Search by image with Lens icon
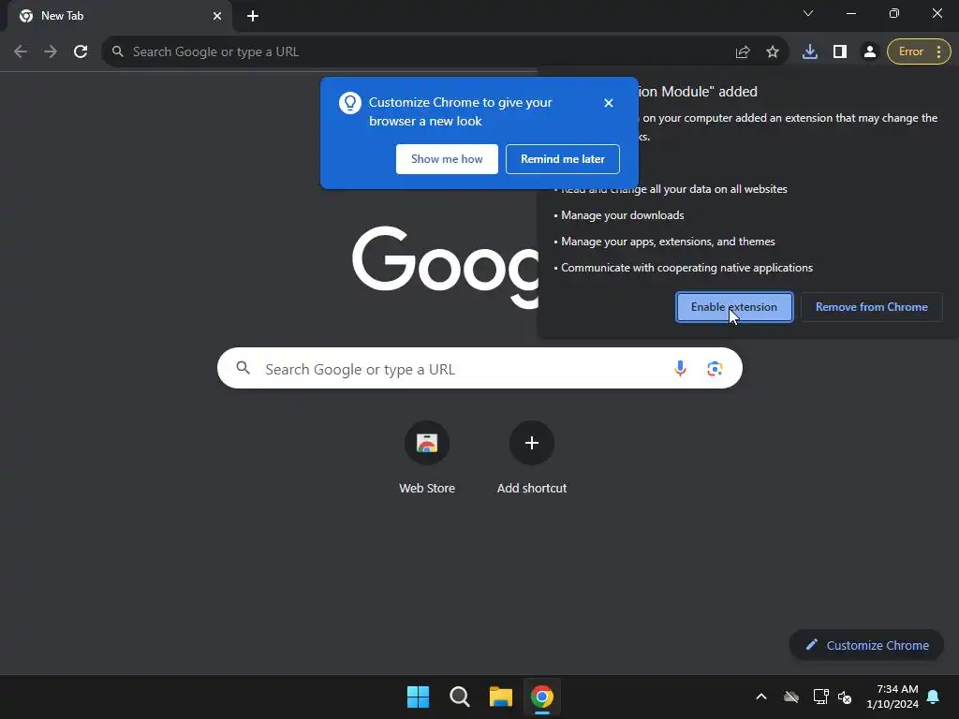 (715, 368)
